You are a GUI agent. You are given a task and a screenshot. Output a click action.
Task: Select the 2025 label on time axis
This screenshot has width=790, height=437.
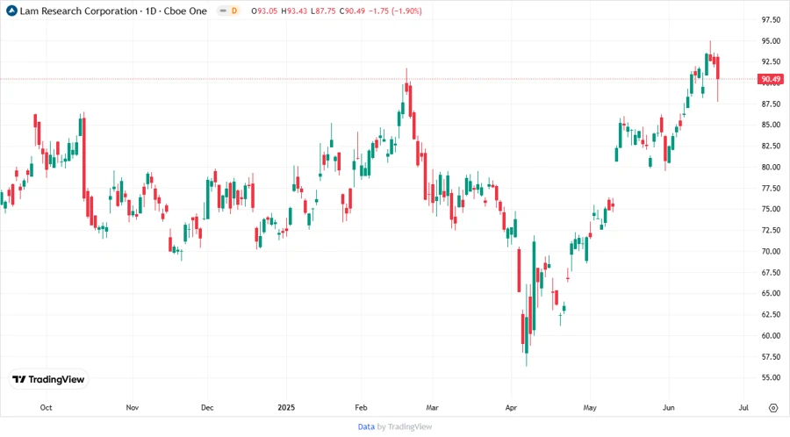[286, 407]
